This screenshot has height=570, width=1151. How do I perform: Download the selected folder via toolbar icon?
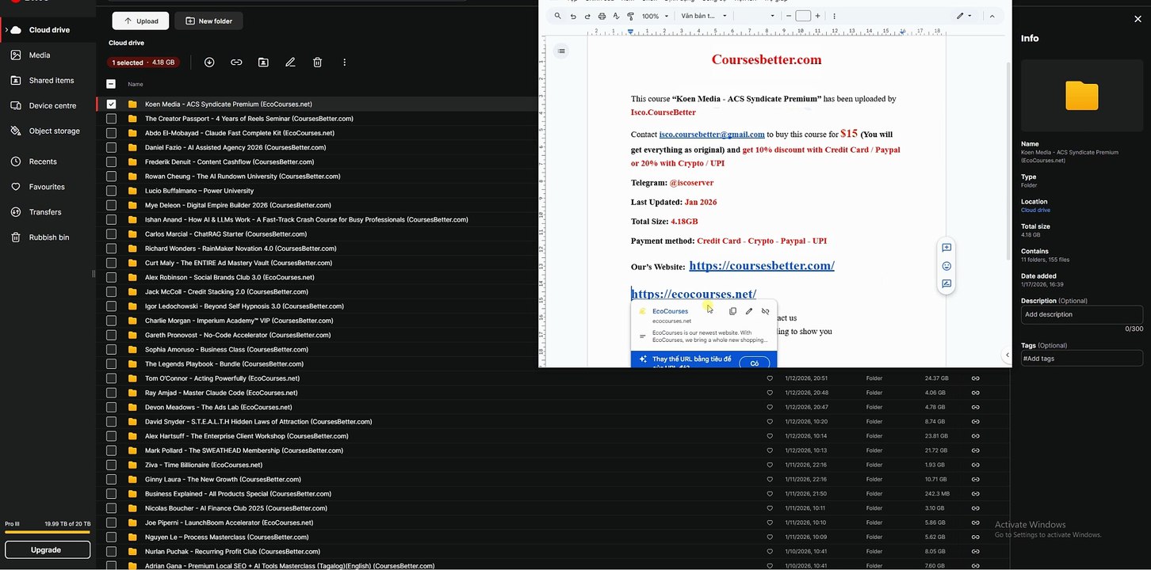click(209, 63)
